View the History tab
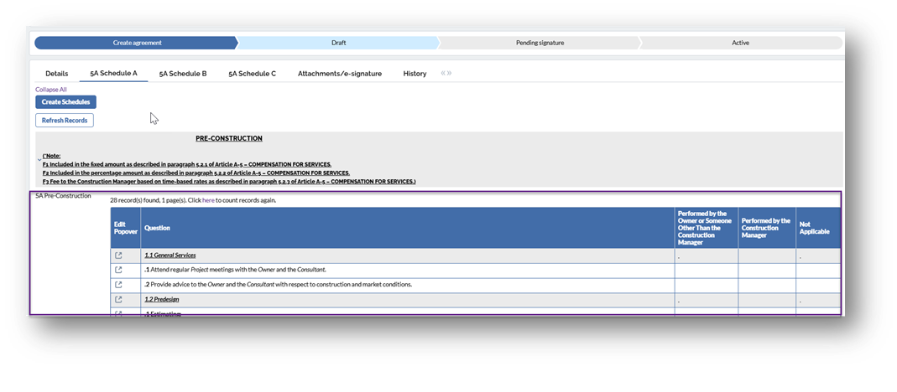This screenshot has width=897, height=392. pos(415,74)
